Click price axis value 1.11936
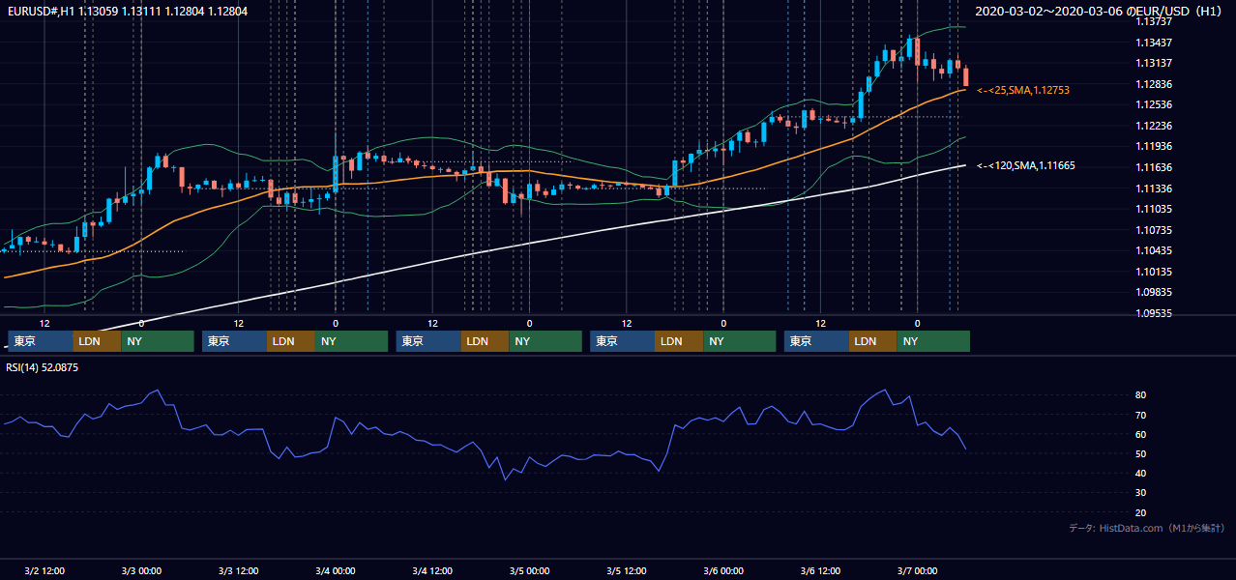Viewport: 1236px width, 580px height. pyautogui.click(x=1154, y=146)
